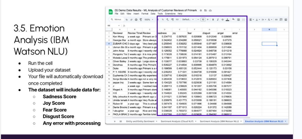302x139 pixels.
Task: Click the 'anger' header cell
Action: point(224,33)
